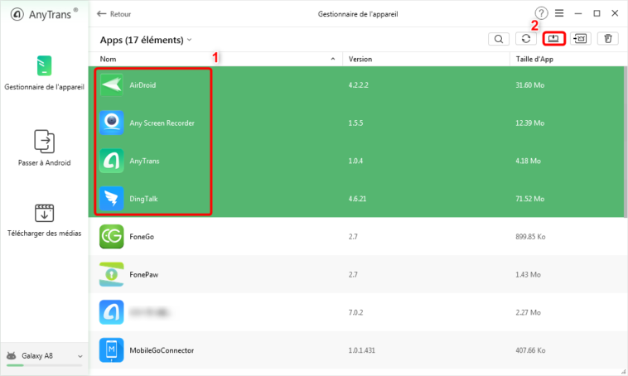Click the 899.85 Ko size cell
Screen dimensions: 628x376
[530, 237]
